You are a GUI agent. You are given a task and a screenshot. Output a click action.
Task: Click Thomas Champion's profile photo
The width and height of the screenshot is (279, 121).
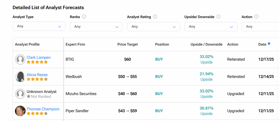coord(20,111)
